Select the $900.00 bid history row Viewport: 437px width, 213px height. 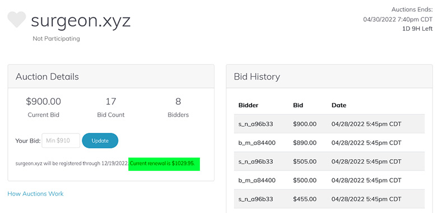329,124
